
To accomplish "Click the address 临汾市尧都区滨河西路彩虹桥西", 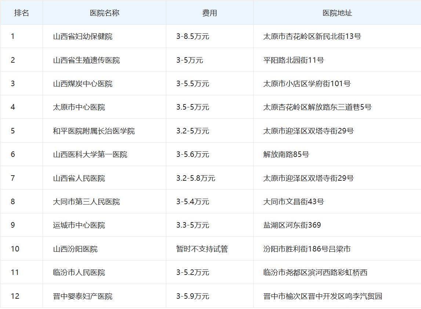I will point(315,272).
